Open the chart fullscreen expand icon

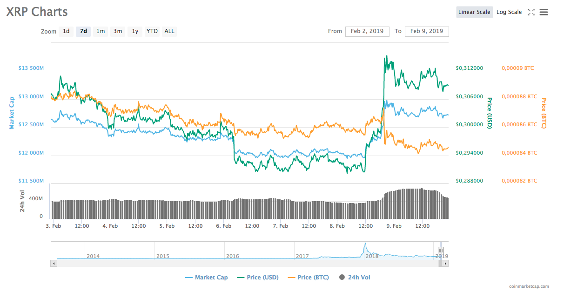pos(531,12)
